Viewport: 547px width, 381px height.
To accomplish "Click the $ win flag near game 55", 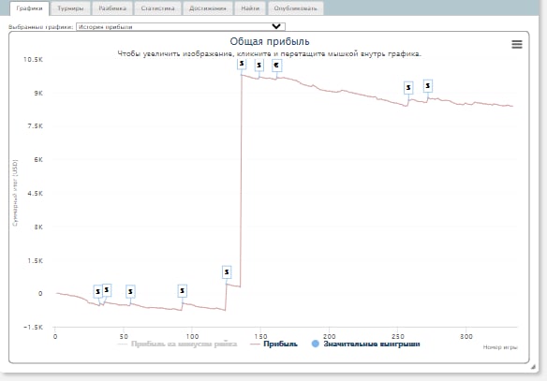I will 130,291.
